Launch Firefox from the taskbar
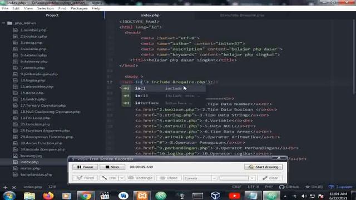 48,196
